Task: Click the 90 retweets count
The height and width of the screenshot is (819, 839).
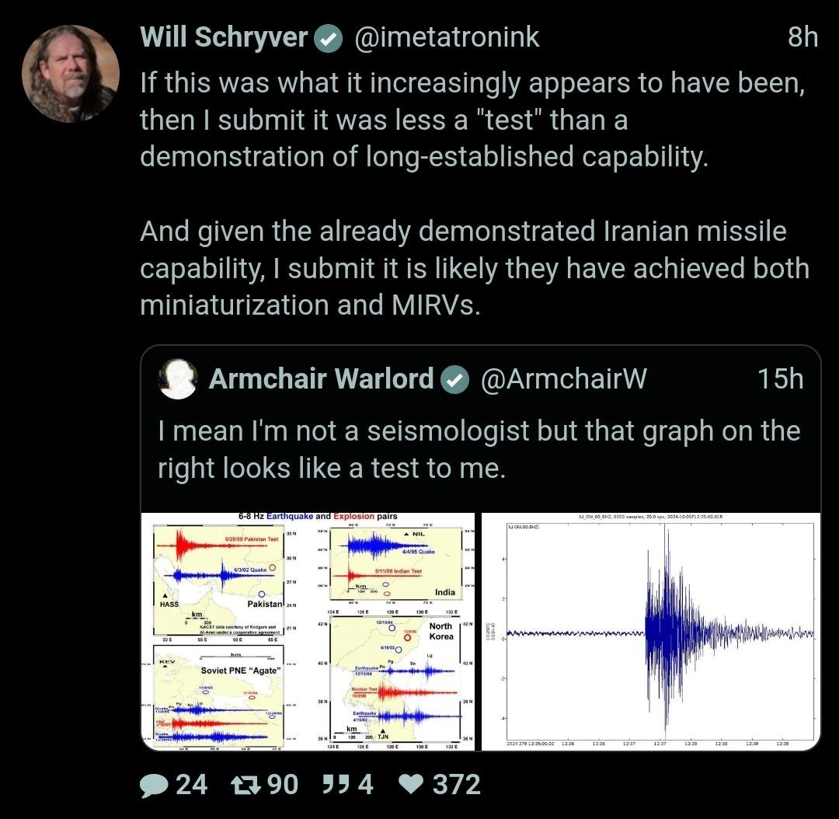Action: [283, 785]
